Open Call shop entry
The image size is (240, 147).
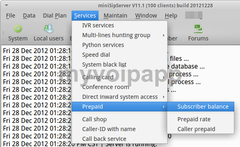(119, 119)
